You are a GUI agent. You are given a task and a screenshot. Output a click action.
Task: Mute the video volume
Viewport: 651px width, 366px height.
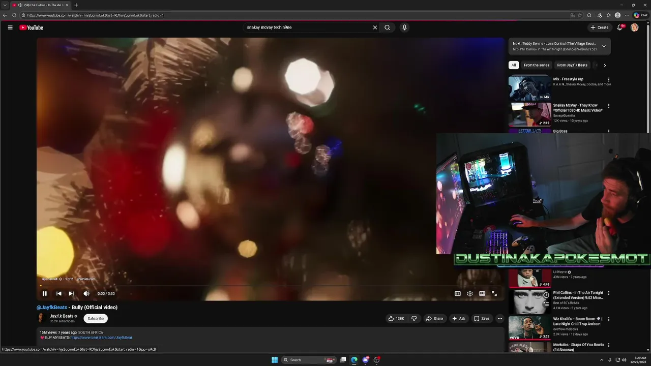point(86,293)
